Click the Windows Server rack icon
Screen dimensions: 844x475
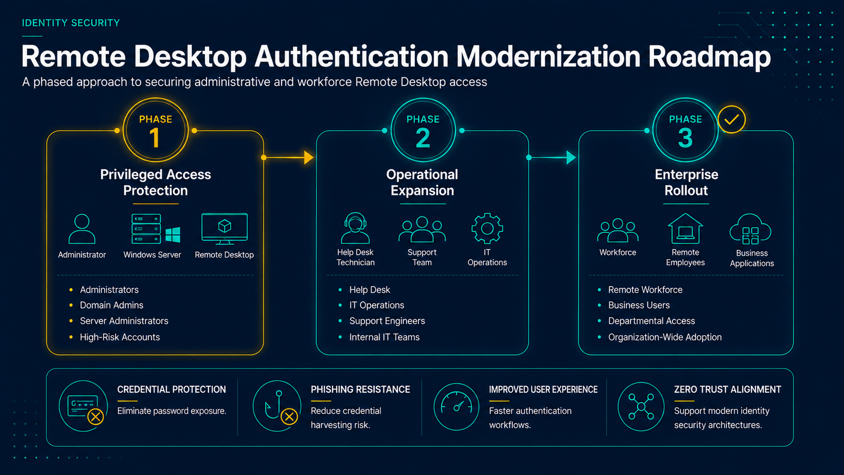click(146, 229)
